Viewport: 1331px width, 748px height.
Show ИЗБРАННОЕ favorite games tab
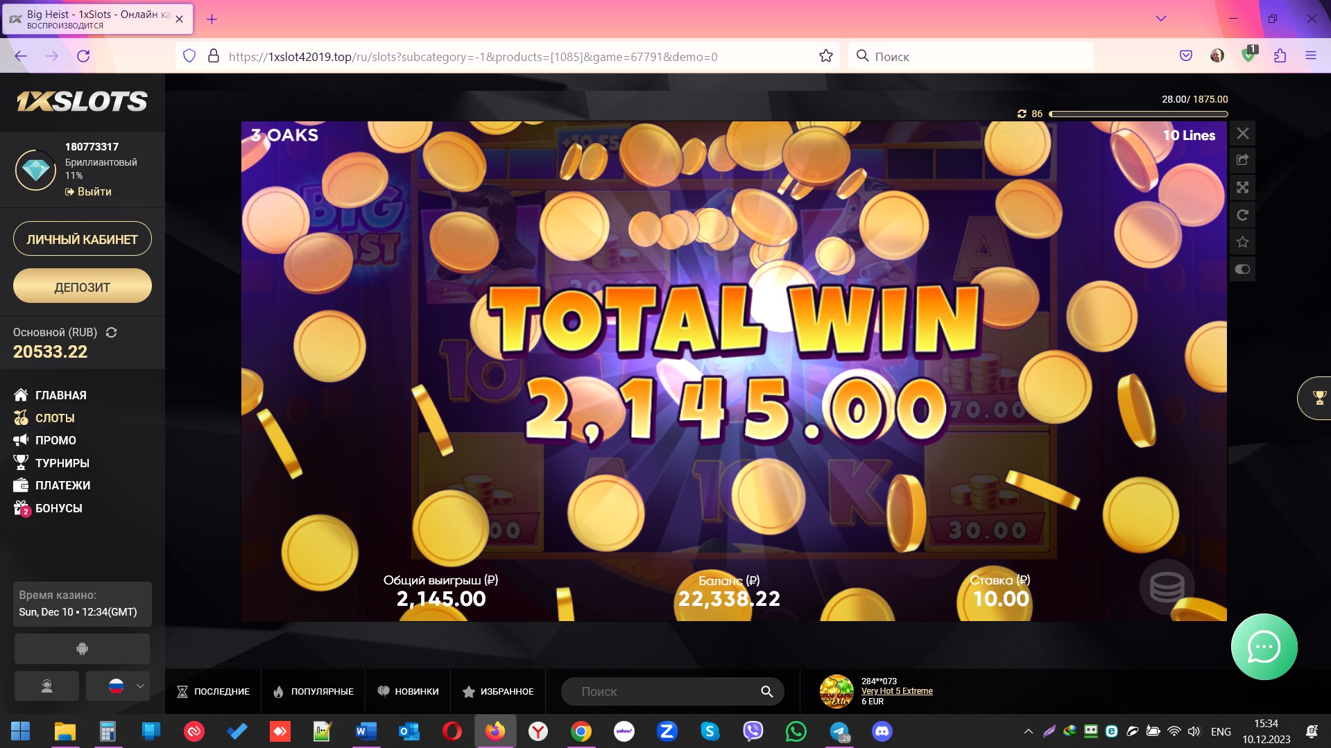click(x=498, y=692)
